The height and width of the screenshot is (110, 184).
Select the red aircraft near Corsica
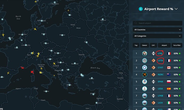32,72
